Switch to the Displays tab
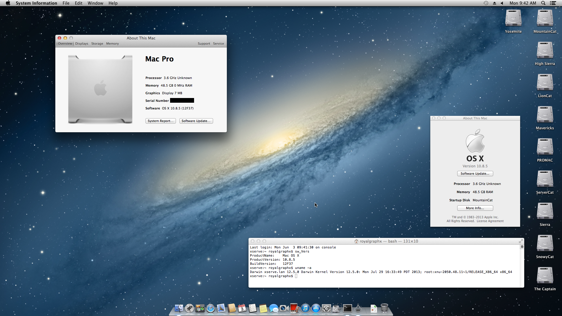Viewport: 562px width, 316px height. click(x=82, y=44)
